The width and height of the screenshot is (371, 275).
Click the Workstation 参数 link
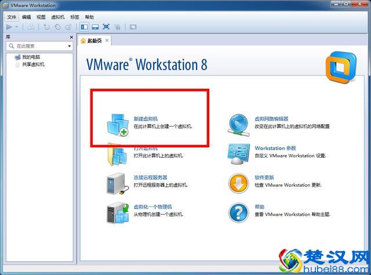275,149
